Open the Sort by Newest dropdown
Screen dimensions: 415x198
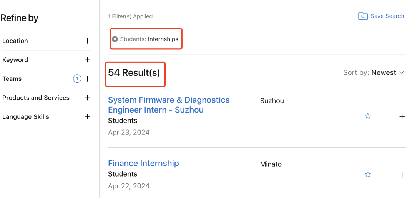(x=374, y=72)
